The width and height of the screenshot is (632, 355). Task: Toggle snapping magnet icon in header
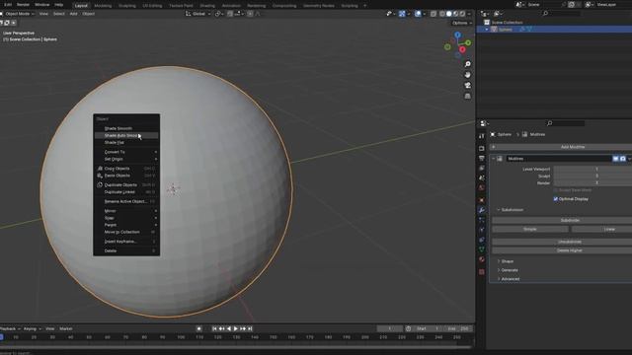(230, 14)
